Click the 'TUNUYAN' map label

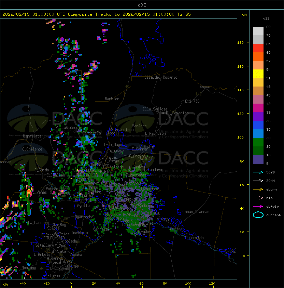(x=72, y=266)
